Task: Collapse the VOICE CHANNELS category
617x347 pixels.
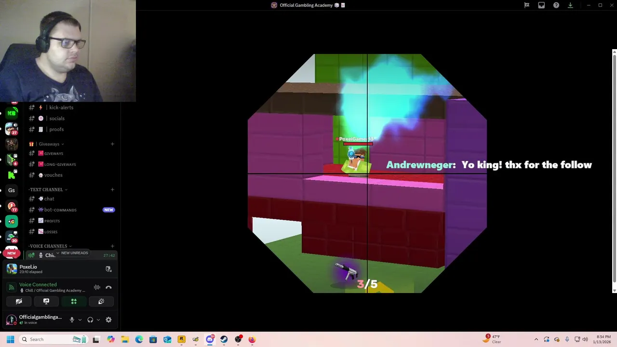Action: (x=50, y=246)
